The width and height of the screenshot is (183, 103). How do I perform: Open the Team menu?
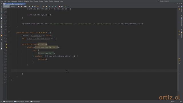(46, 1)
